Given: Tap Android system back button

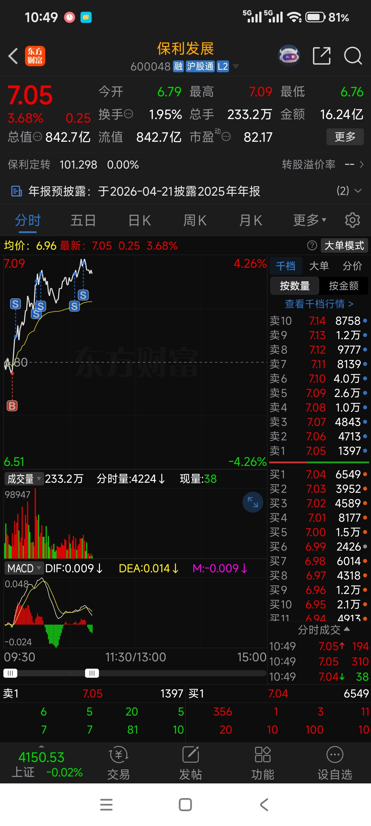Looking at the screenshot, I should pyautogui.click(x=264, y=805).
